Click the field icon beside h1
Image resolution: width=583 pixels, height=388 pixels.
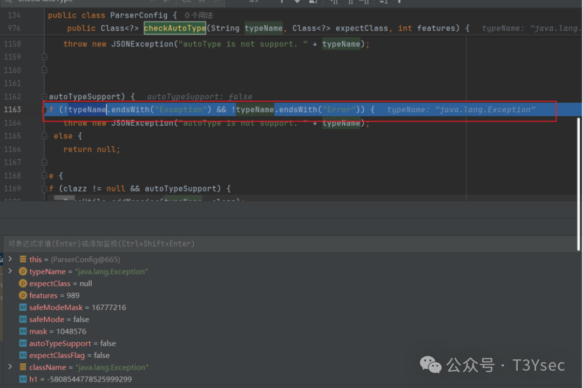click(x=23, y=379)
